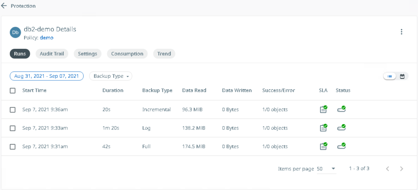
Task: Expand the Backup Type filter dropdown
Action: [111, 76]
